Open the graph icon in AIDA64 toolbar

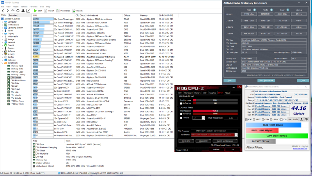pyautogui.click(x=28, y=11)
